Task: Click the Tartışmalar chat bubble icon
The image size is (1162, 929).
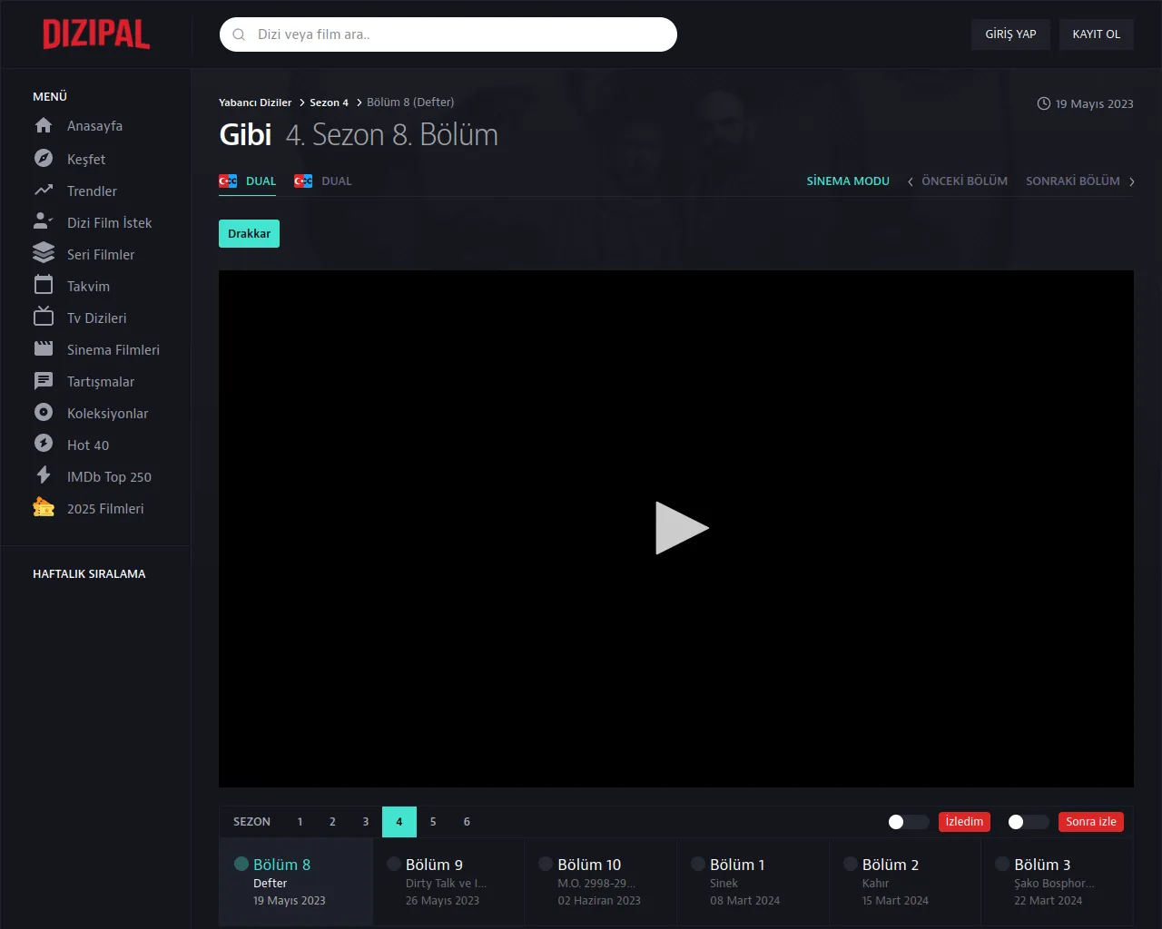Action: 44,381
